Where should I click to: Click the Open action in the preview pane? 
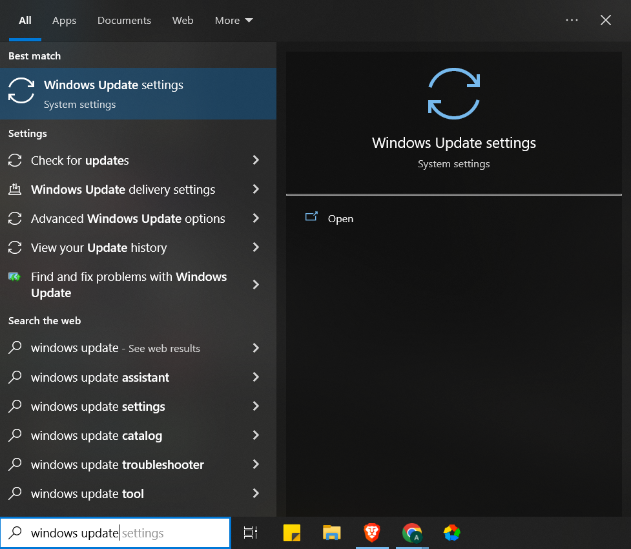click(340, 218)
